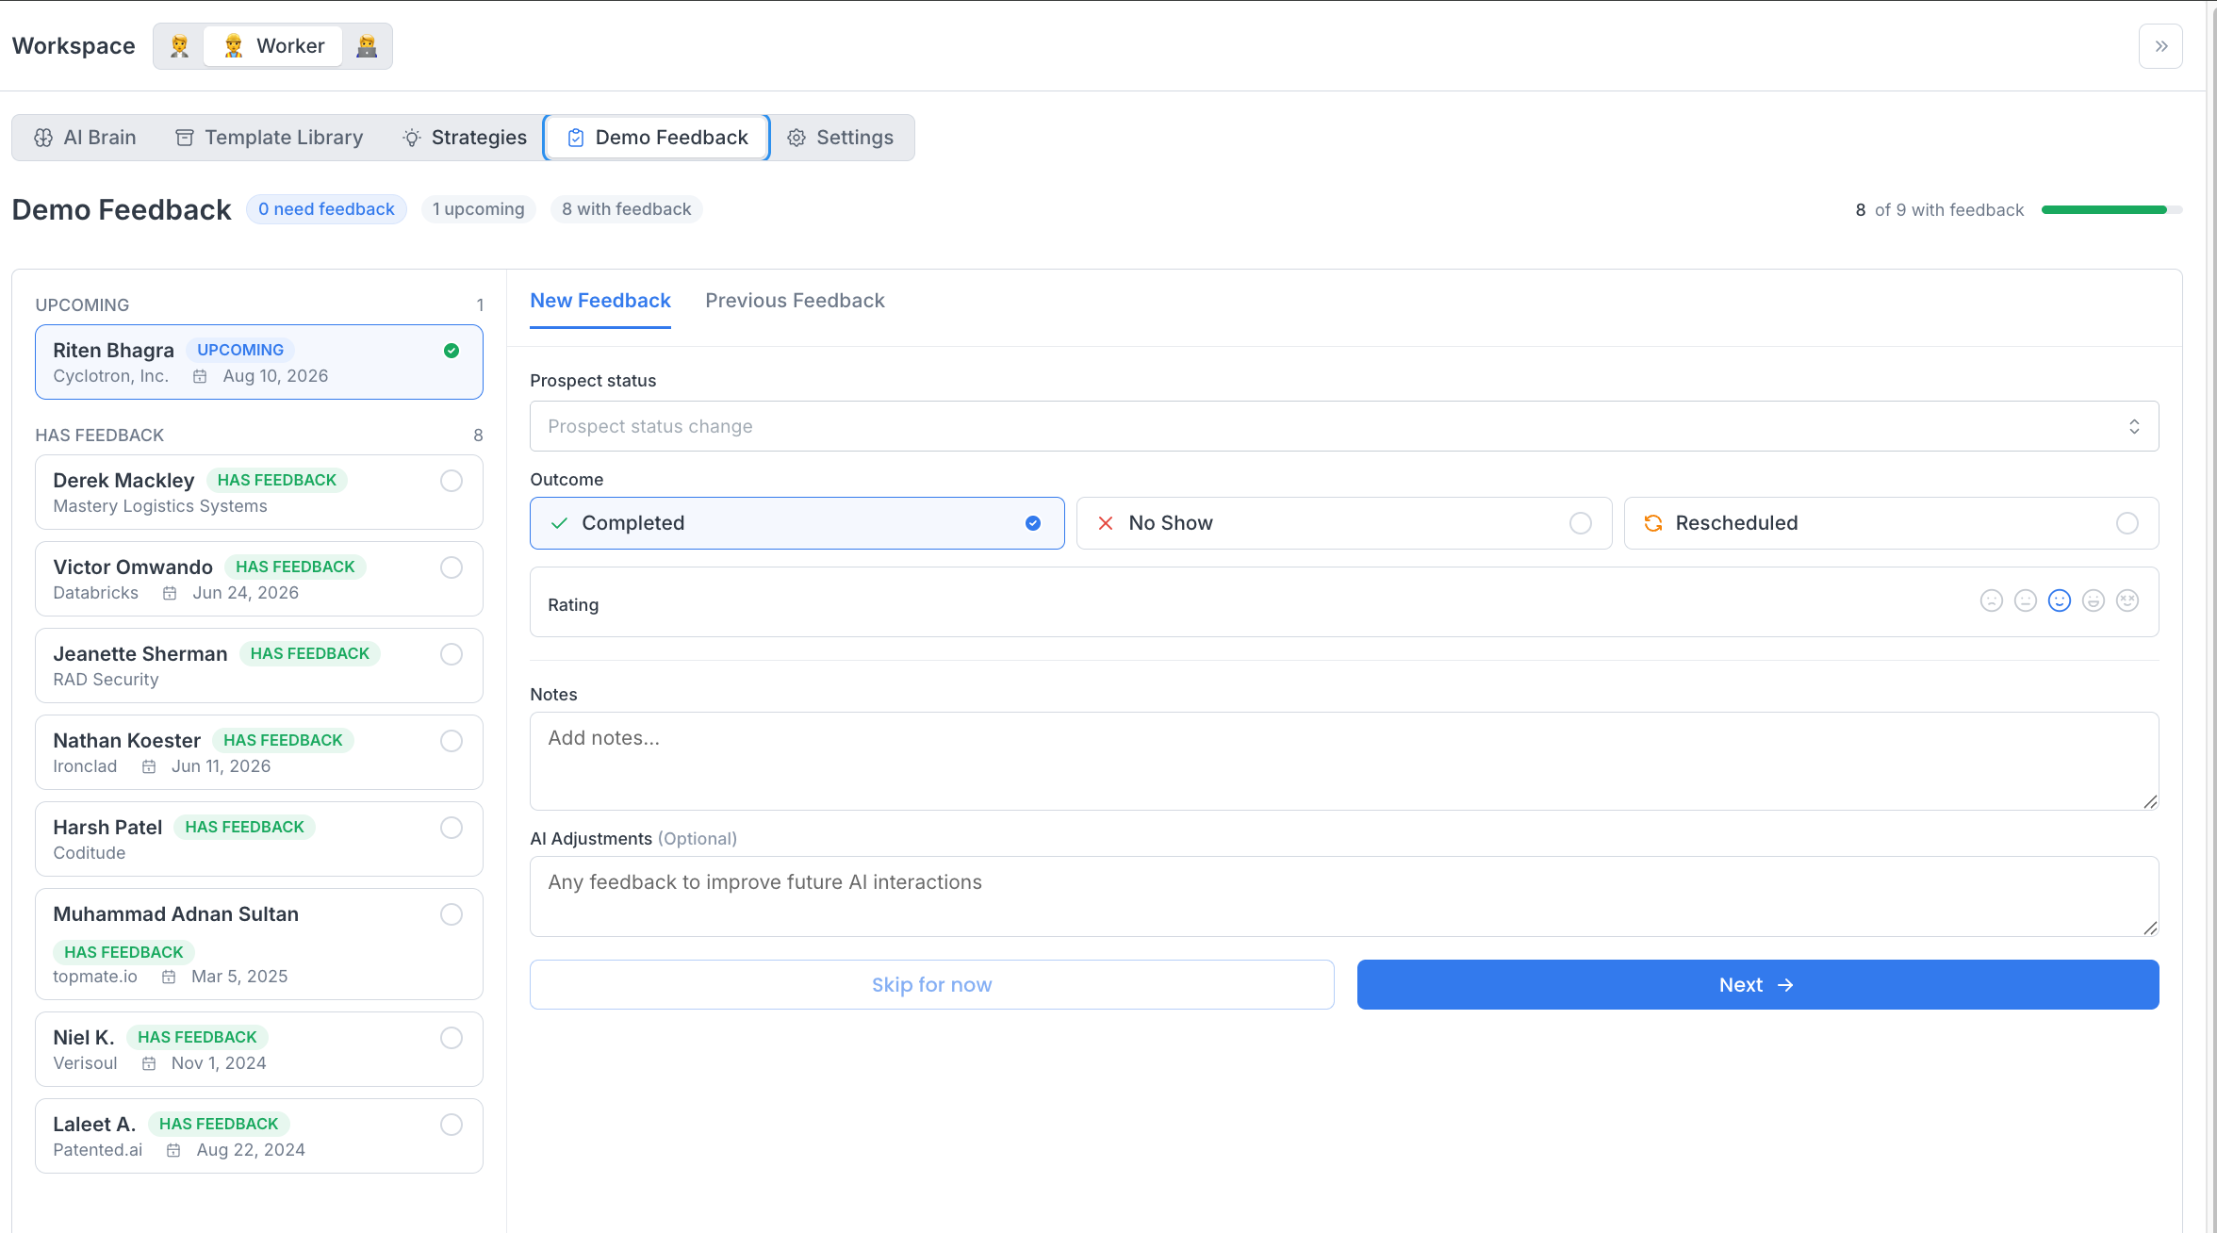Click the calendar icon beside Aug 22, 2024
Image resolution: width=2217 pixels, height=1233 pixels.
click(x=173, y=1150)
